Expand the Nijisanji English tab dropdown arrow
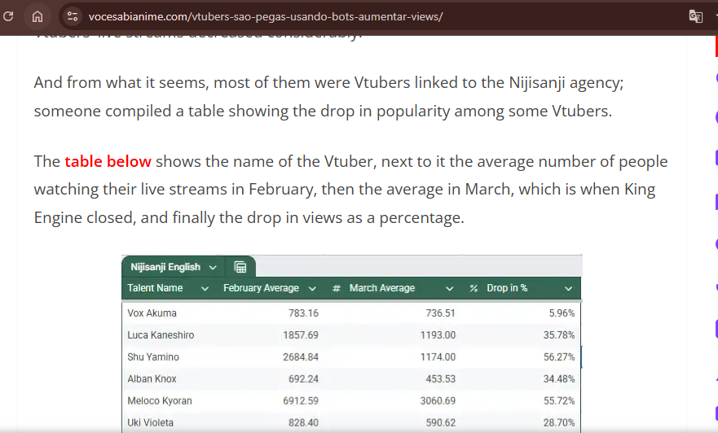 point(213,268)
